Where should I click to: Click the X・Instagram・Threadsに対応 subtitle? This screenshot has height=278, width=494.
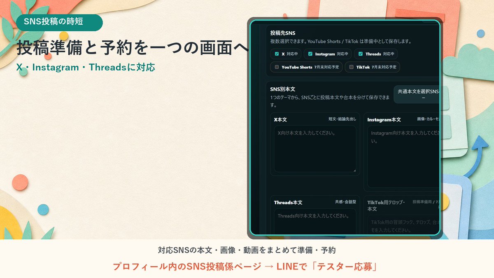click(86, 67)
